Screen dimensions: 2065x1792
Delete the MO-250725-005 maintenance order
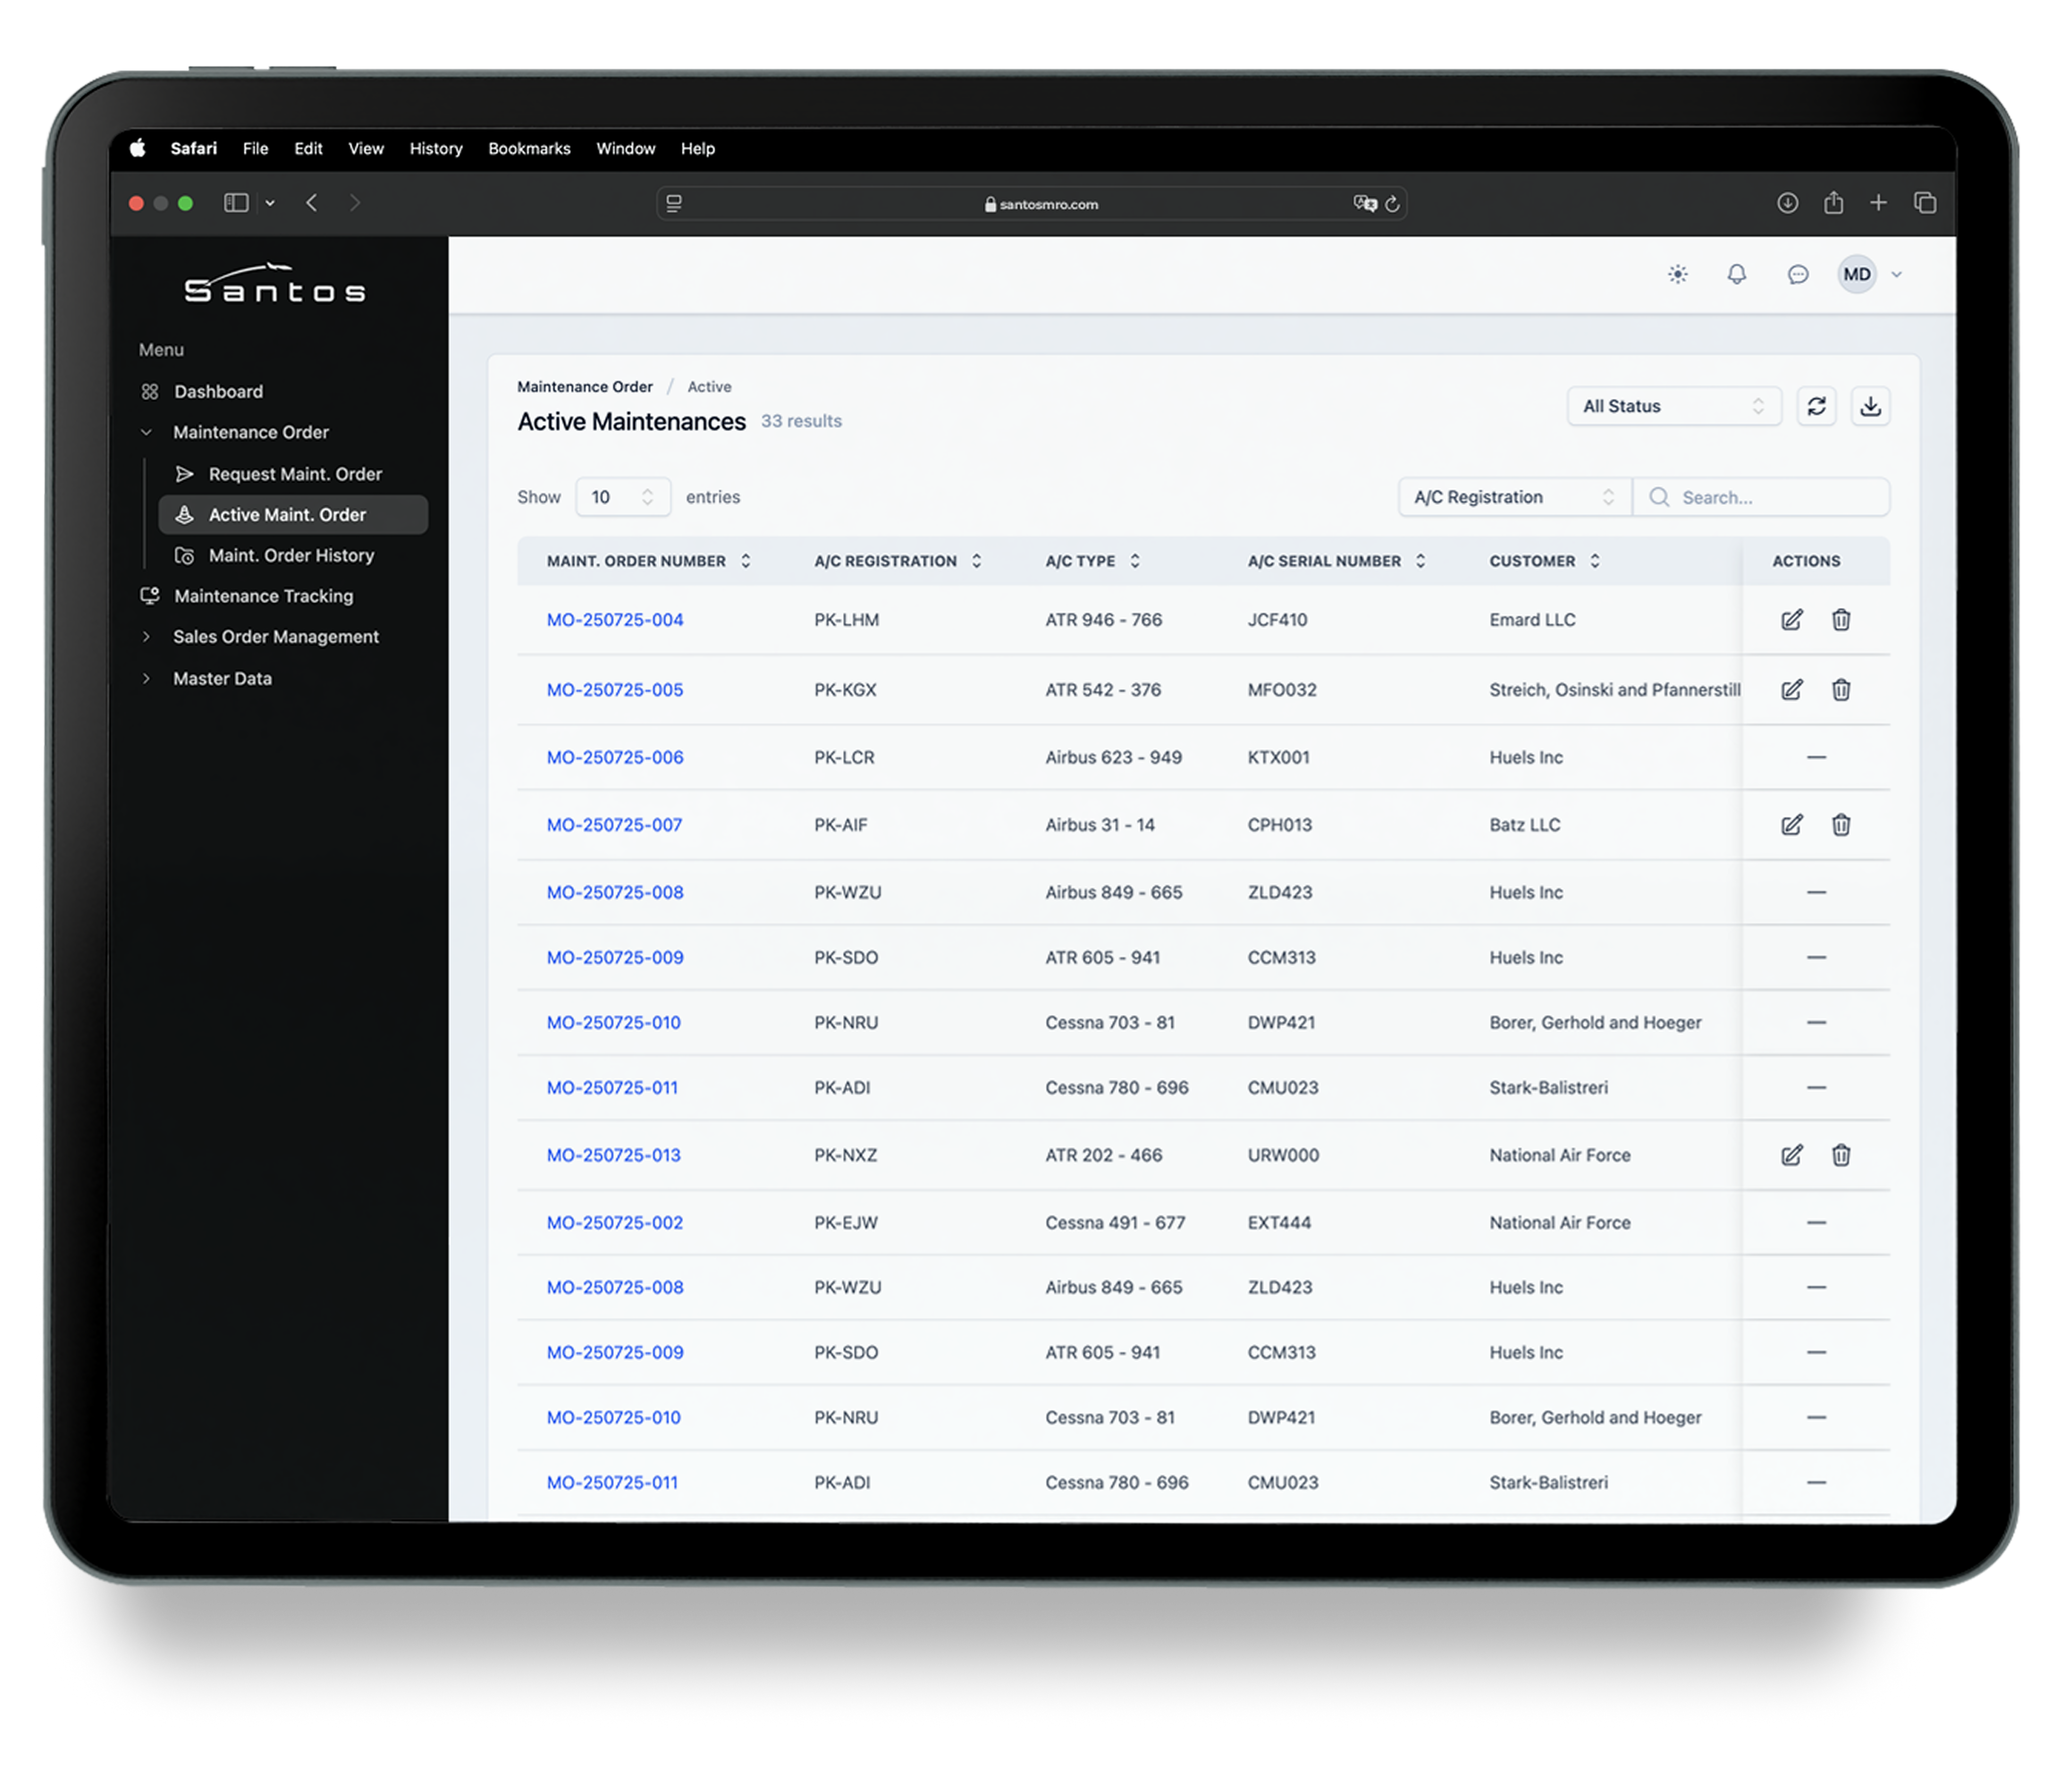(x=1841, y=689)
